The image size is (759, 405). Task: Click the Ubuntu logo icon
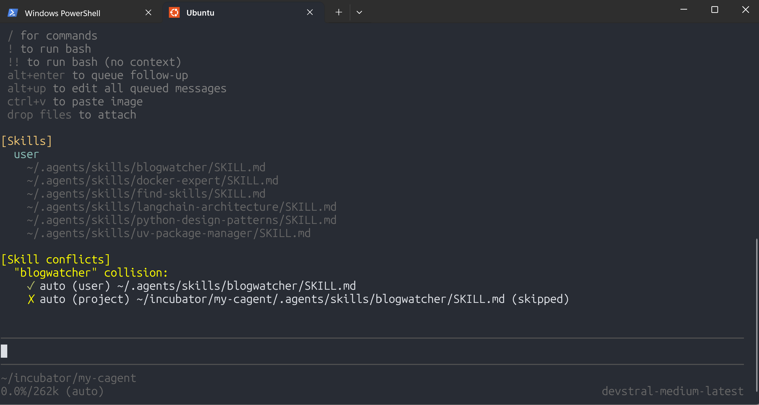point(174,12)
